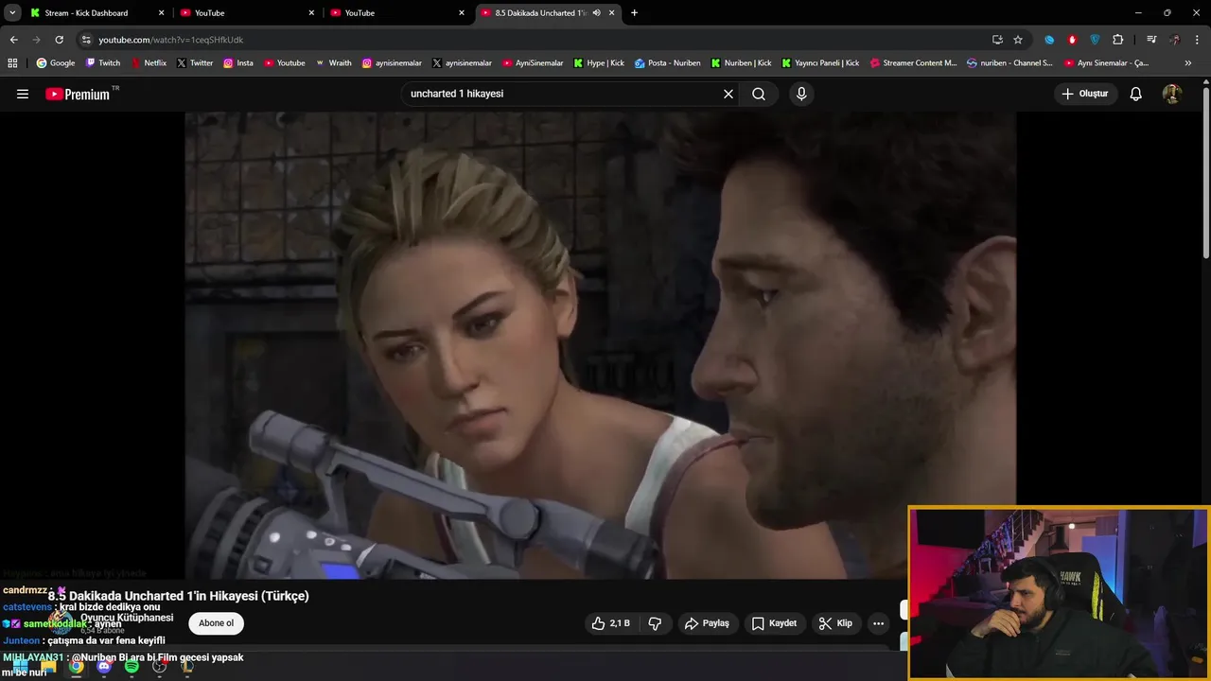Open the Twitter bookmark
The width and height of the screenshot is (1211, 681).
tap(195, 63)
